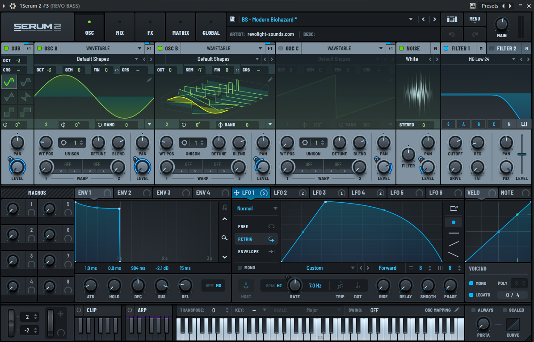
Task: Open OSC A WAVETABLE type dropdown
Action: [x=139, y=48]
